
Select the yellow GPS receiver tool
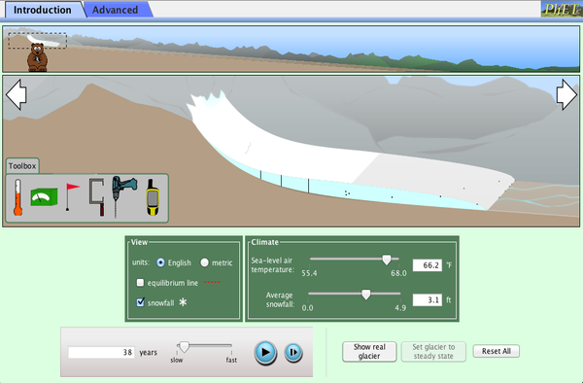coord(153,197)
